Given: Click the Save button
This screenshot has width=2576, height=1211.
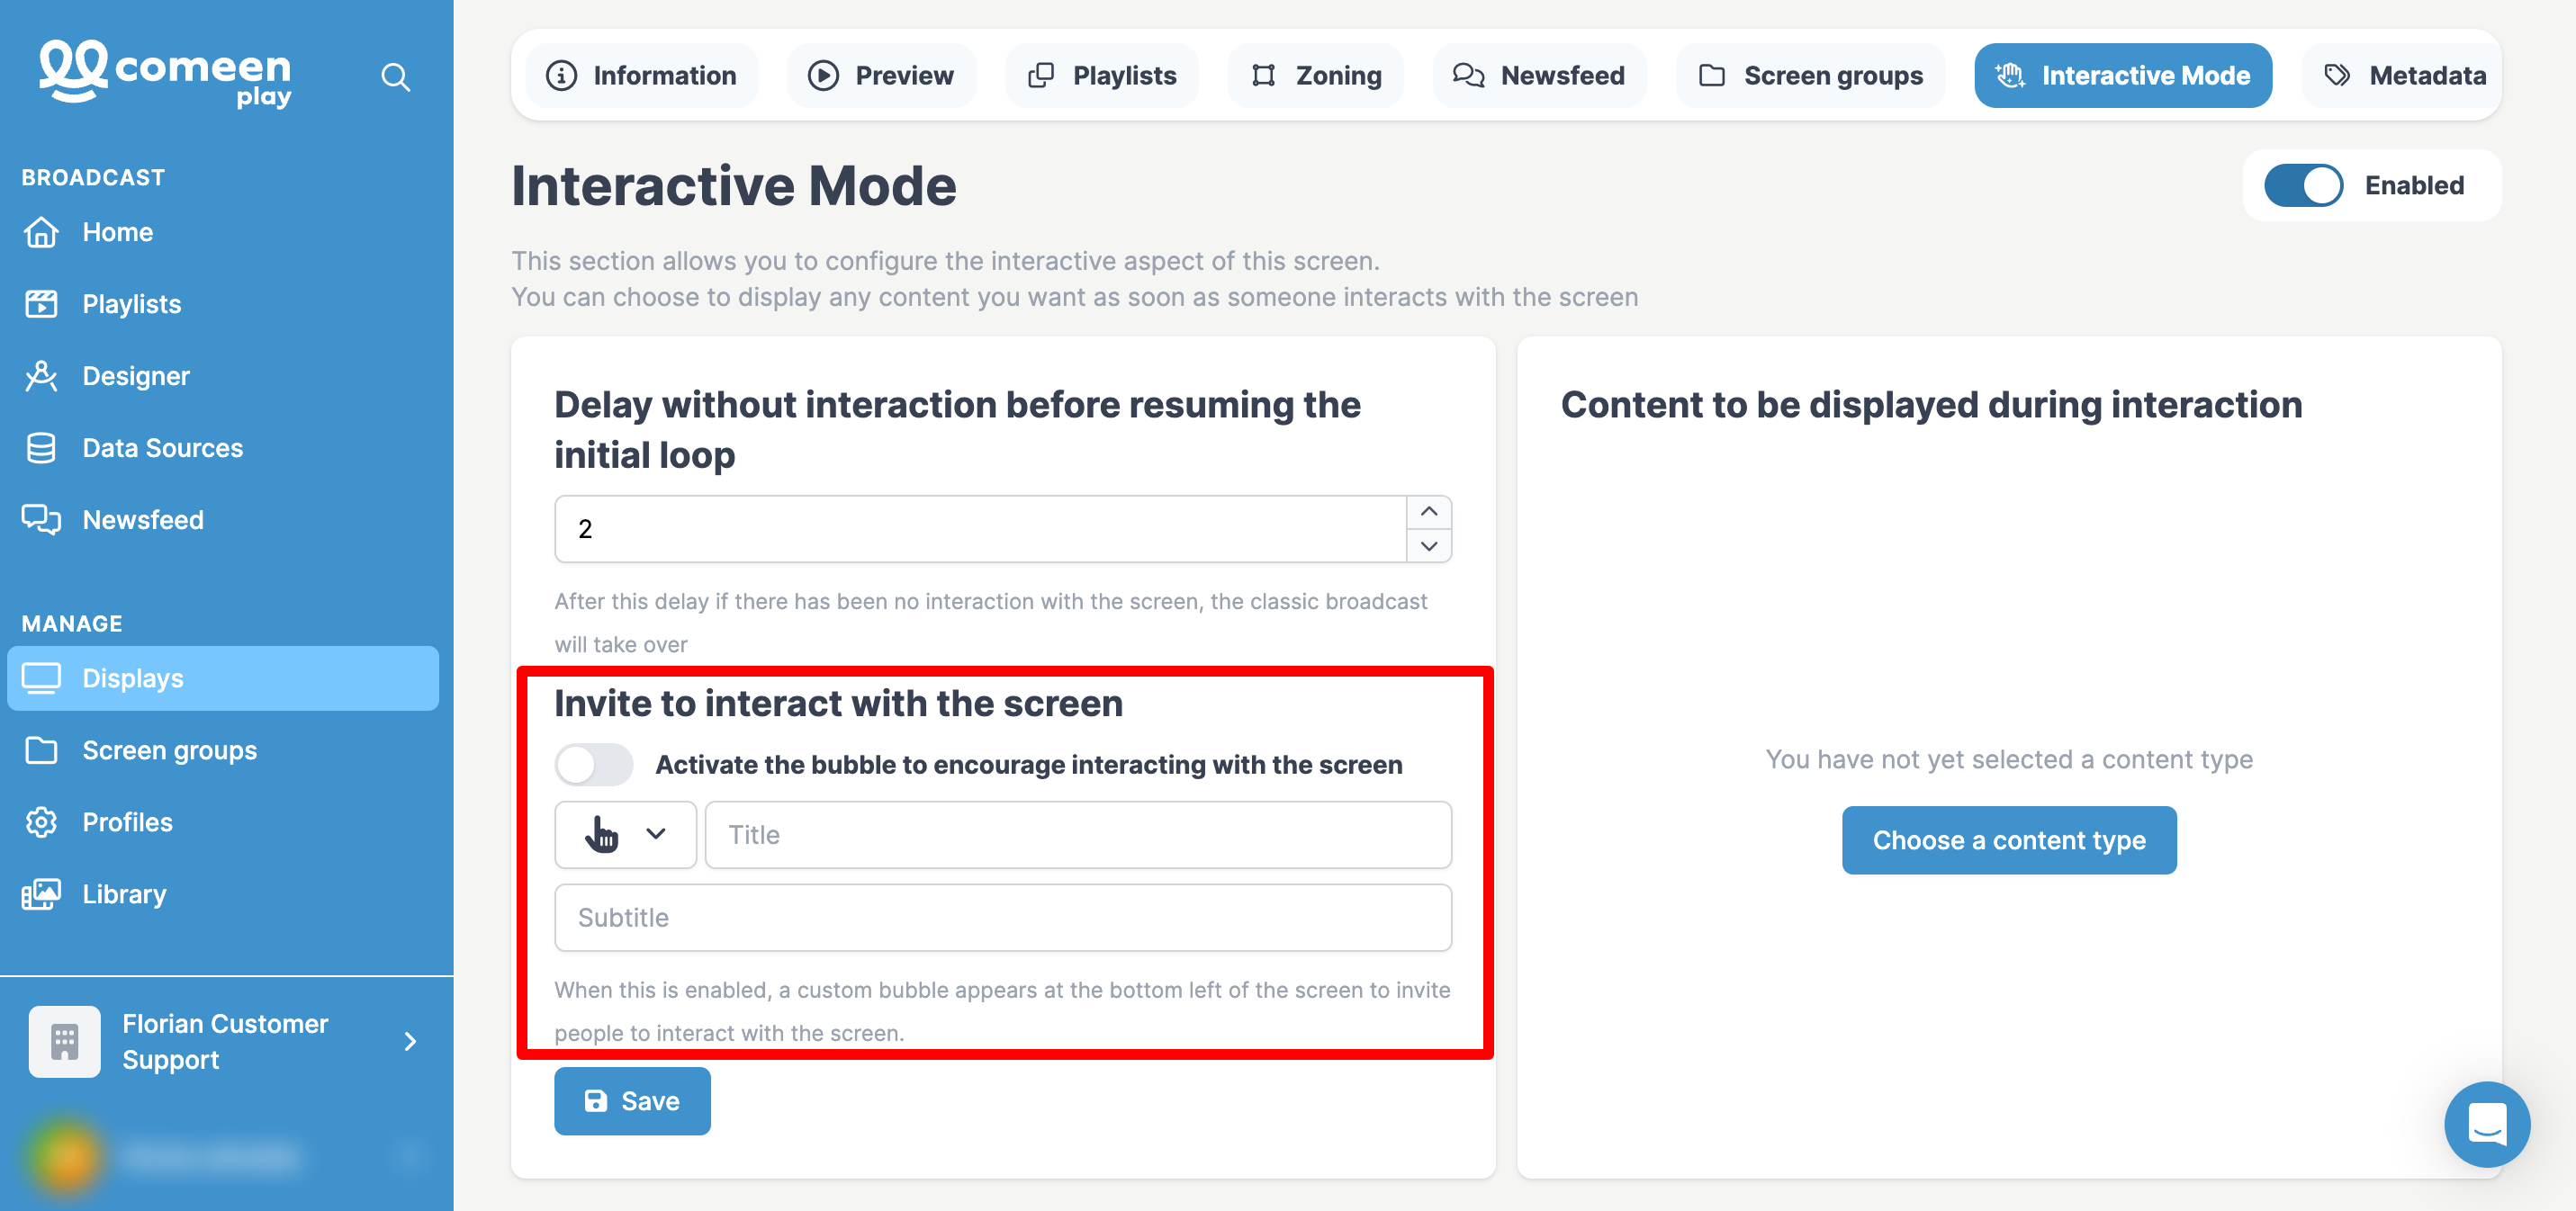Looking at the screenshot, I should [x=632, y=1101].
